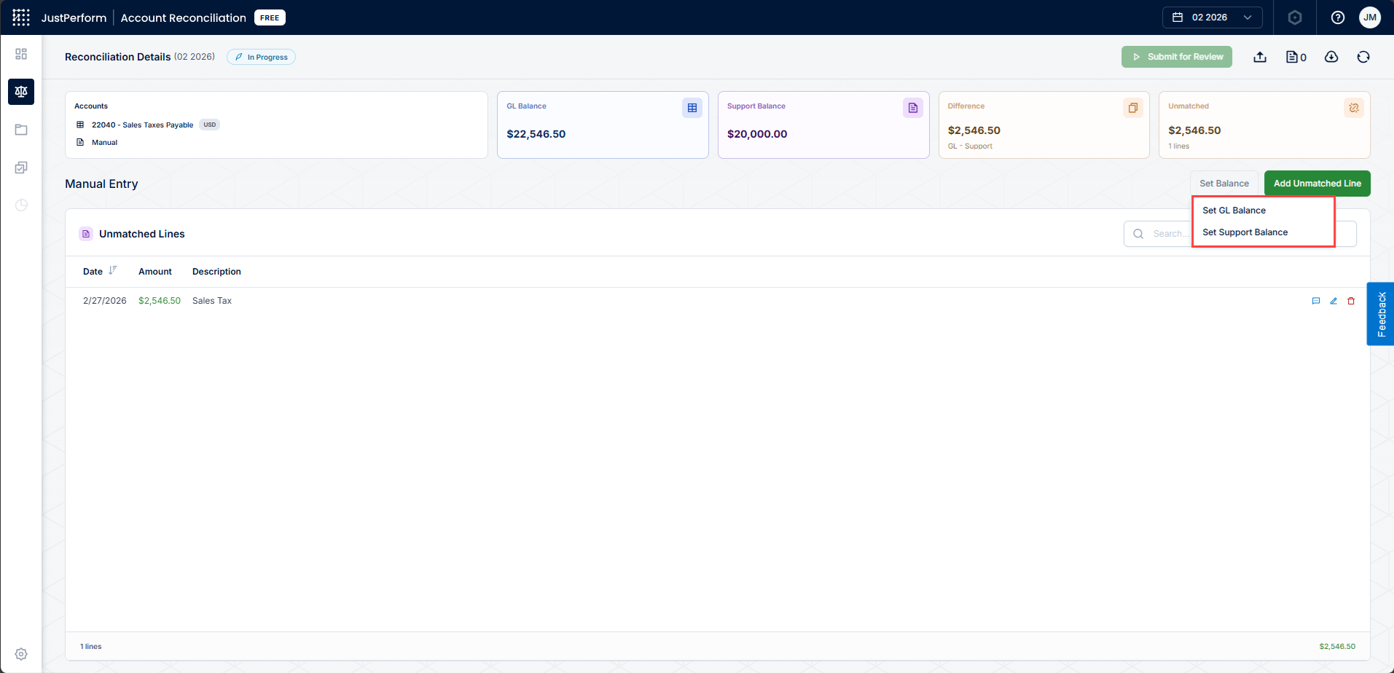The width and height of the screenshot is (1394, 673).
Task: Choose Set GL Balance menu option
Action: 1234,210
